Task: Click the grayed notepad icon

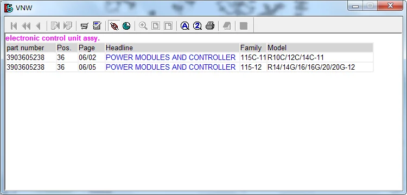Action: [227, 26]
